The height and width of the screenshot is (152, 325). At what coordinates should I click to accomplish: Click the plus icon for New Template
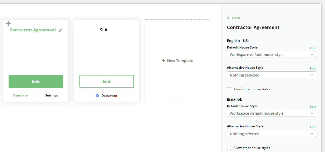coord(164,61)
